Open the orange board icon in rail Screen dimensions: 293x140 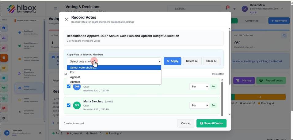tap(4, 58)
